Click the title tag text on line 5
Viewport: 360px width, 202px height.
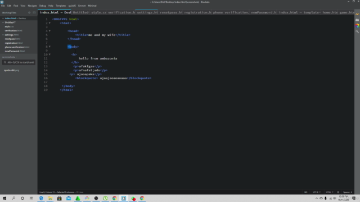coord(102,35)
